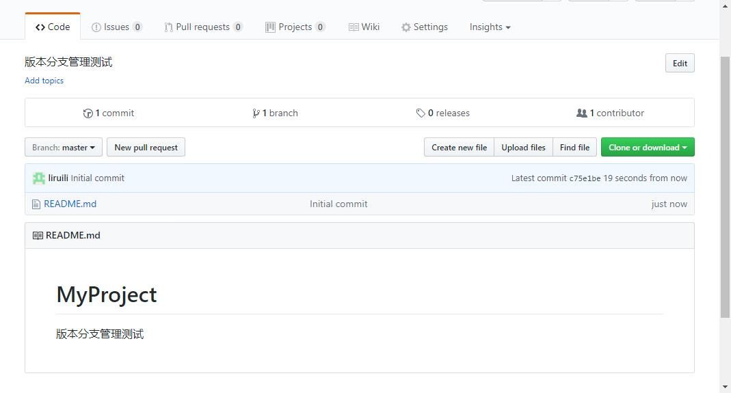731x393 pixels.
Task: Click the Issues count badge 0
Action: (137, 27)
